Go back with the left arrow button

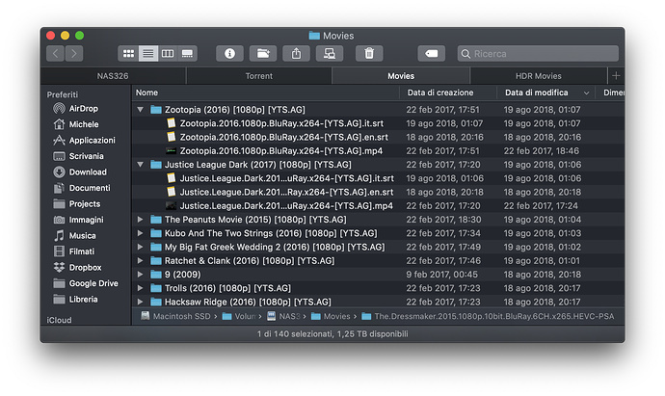click(55, 53)
